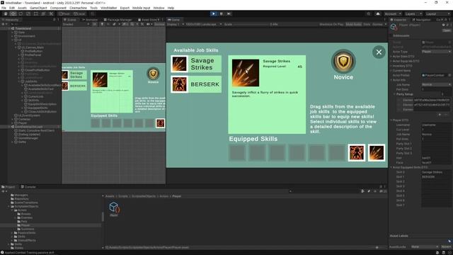Open the Unity cloud services icon

pyautogui.click(x=377, y=13)
